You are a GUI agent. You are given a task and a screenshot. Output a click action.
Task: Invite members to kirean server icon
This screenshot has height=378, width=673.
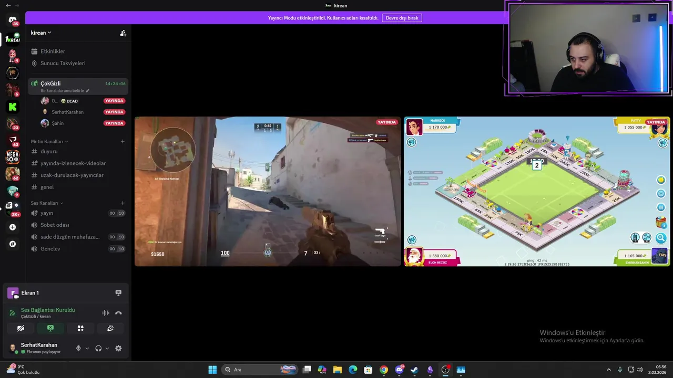click(x=123, y=33)
